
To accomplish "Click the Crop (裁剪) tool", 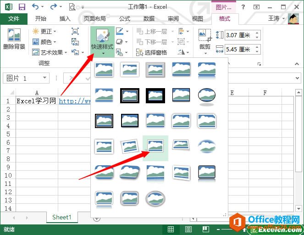I will point(205,41).
